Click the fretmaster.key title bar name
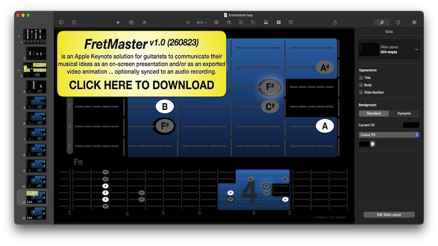438x246 pixels. tap(240, 15)
